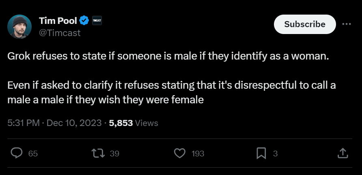Click the bookmark count number 3
362x175 pixels.
pyautogui.click(x=275, y=154)
